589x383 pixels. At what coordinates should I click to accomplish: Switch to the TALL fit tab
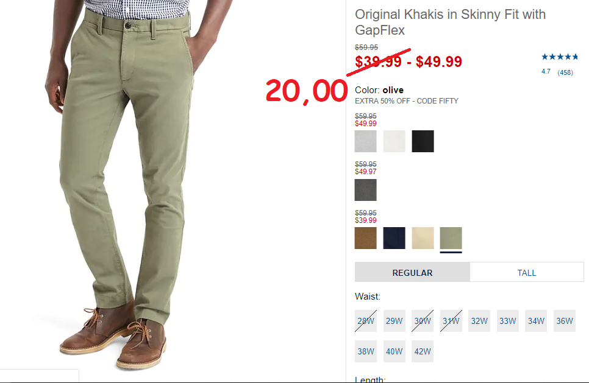[527, 272]
